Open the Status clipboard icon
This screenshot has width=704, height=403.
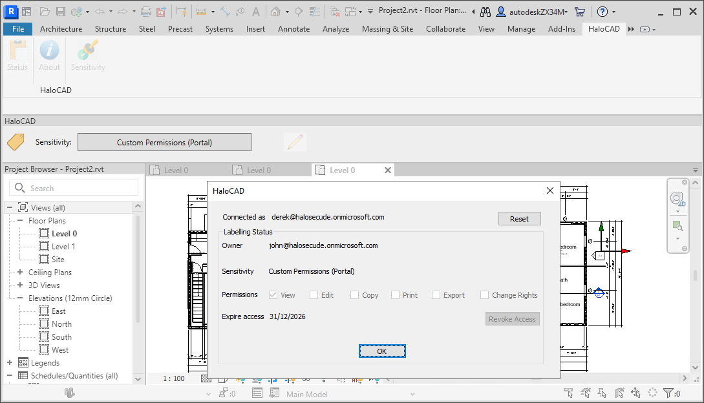(17, 52)
